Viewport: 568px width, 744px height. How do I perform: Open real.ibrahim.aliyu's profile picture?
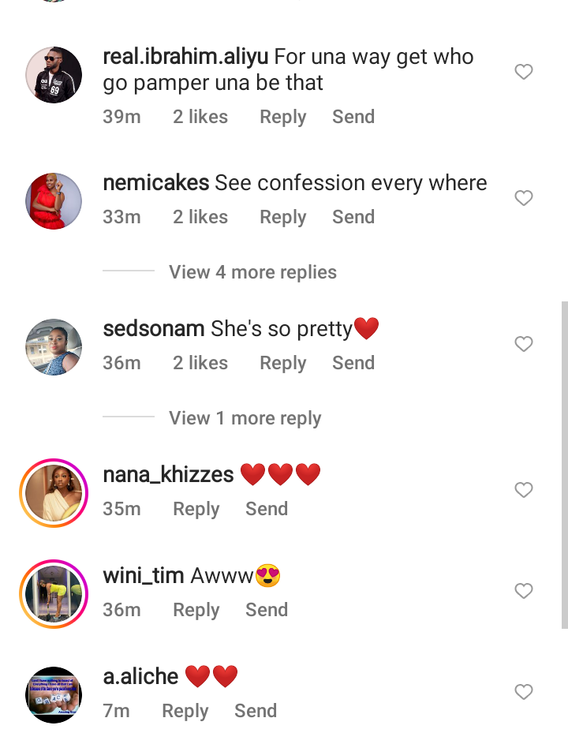[x=54, y=75]
